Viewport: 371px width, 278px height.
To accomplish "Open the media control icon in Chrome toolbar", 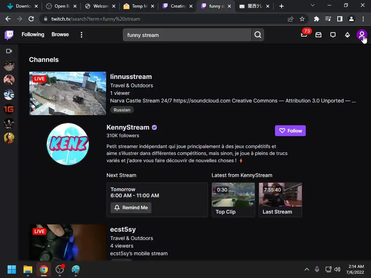I will [x=328, y=19].
